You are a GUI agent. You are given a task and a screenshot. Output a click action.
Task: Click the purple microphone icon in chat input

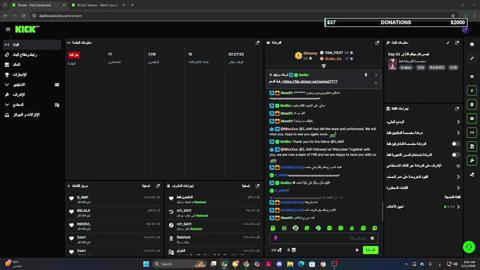click(x=276, y=238)
